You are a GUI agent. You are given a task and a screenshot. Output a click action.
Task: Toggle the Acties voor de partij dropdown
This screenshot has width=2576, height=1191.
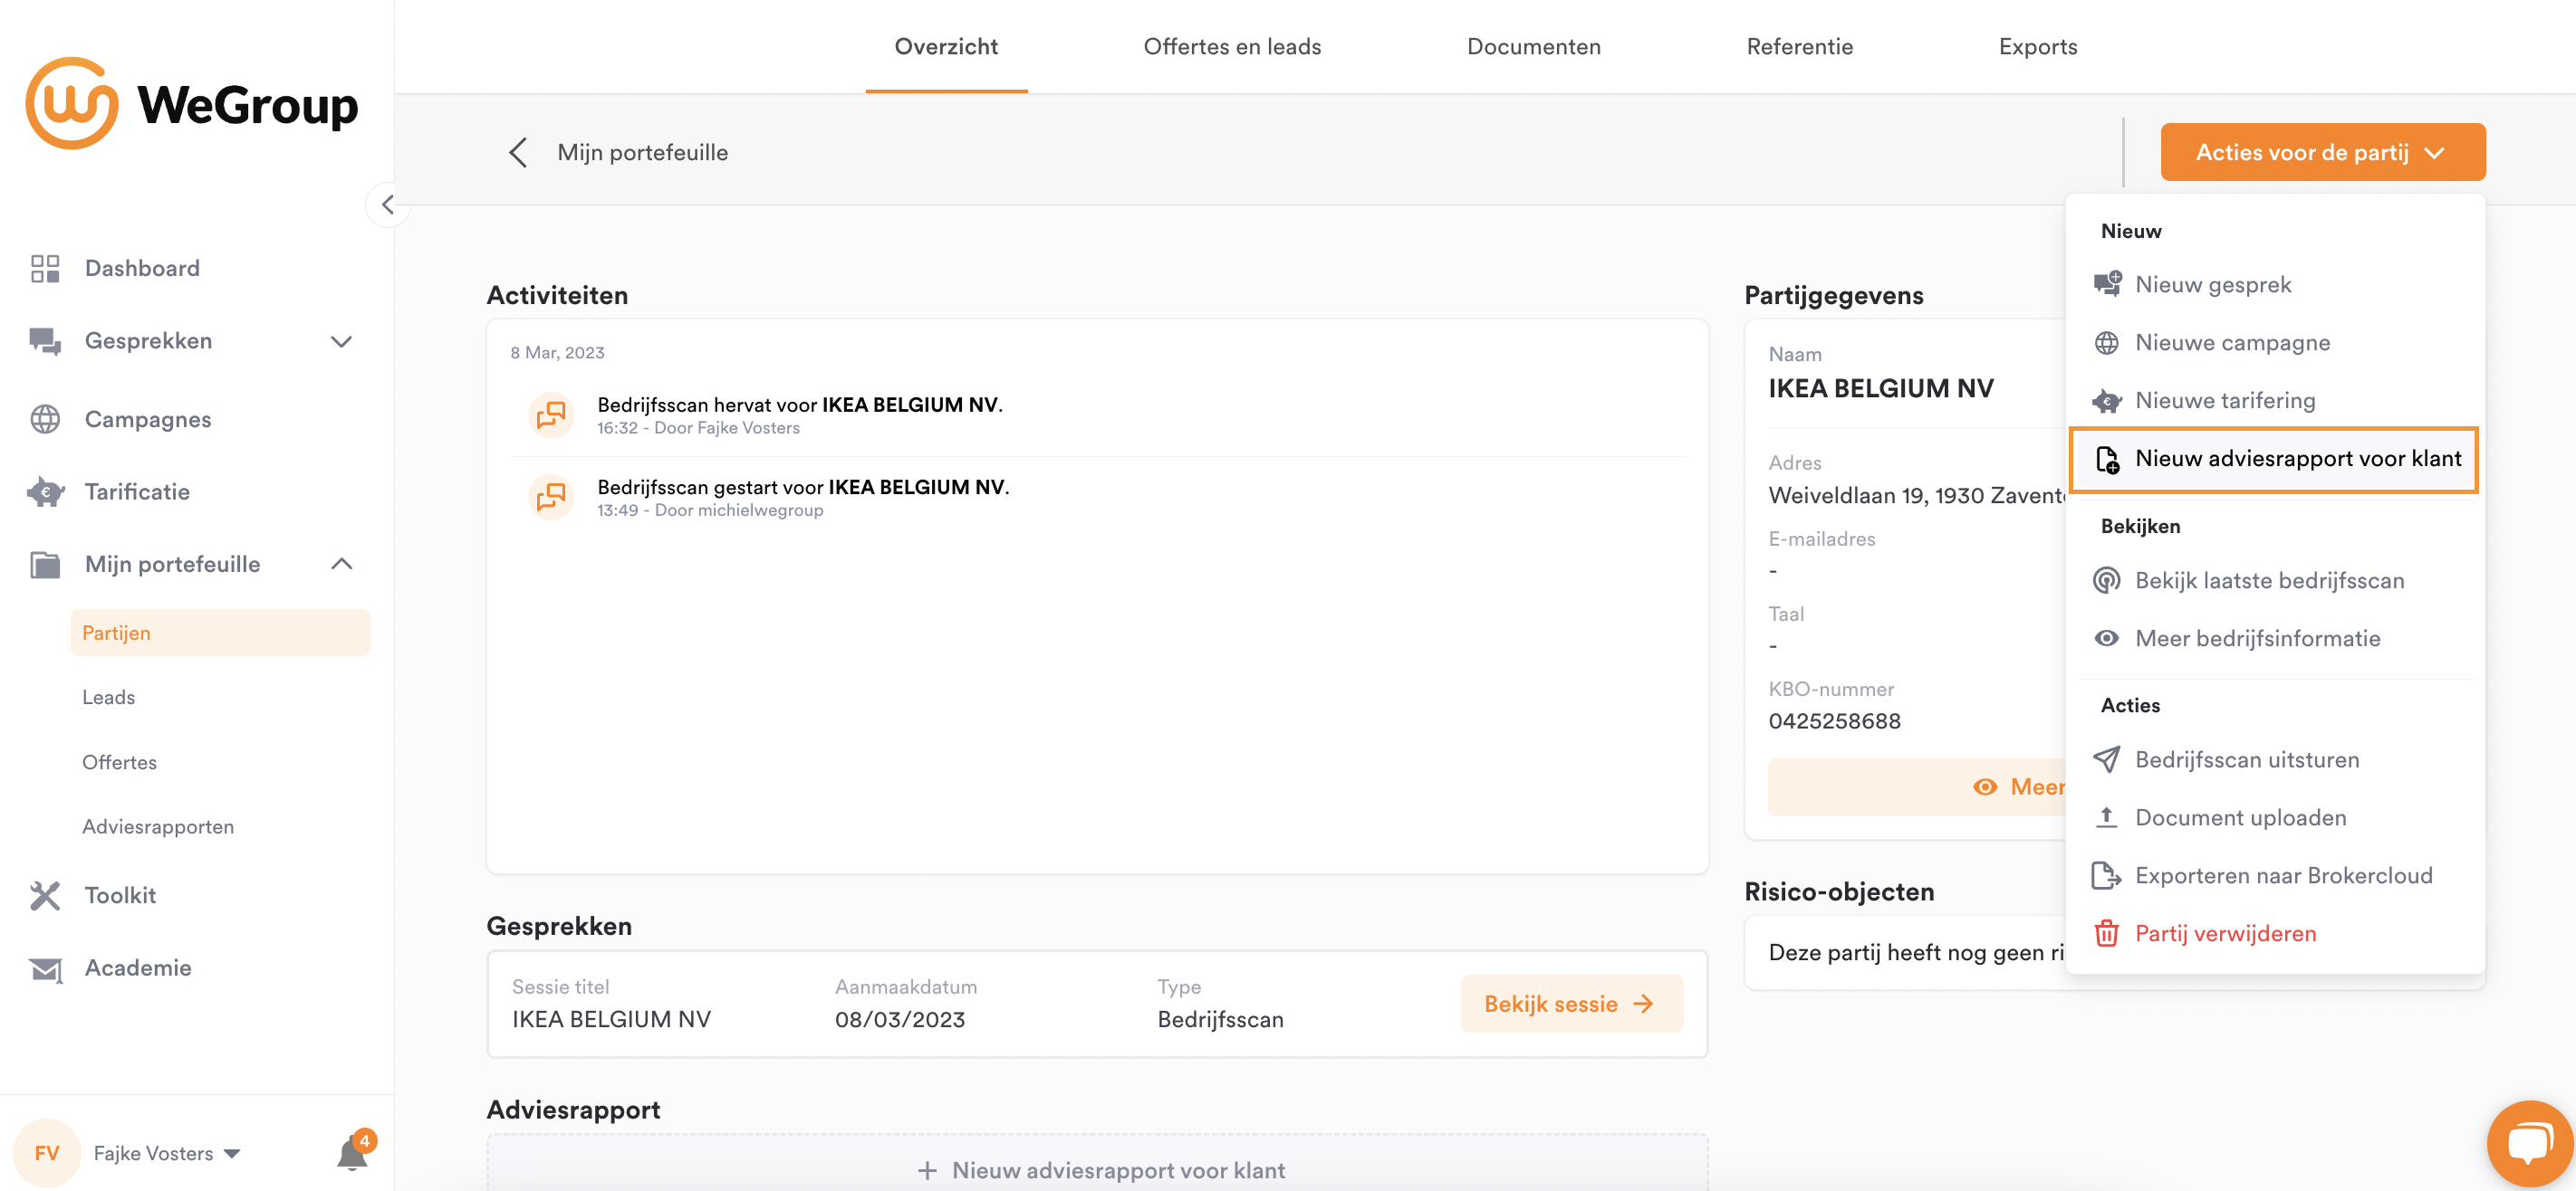pos(2322,152)
